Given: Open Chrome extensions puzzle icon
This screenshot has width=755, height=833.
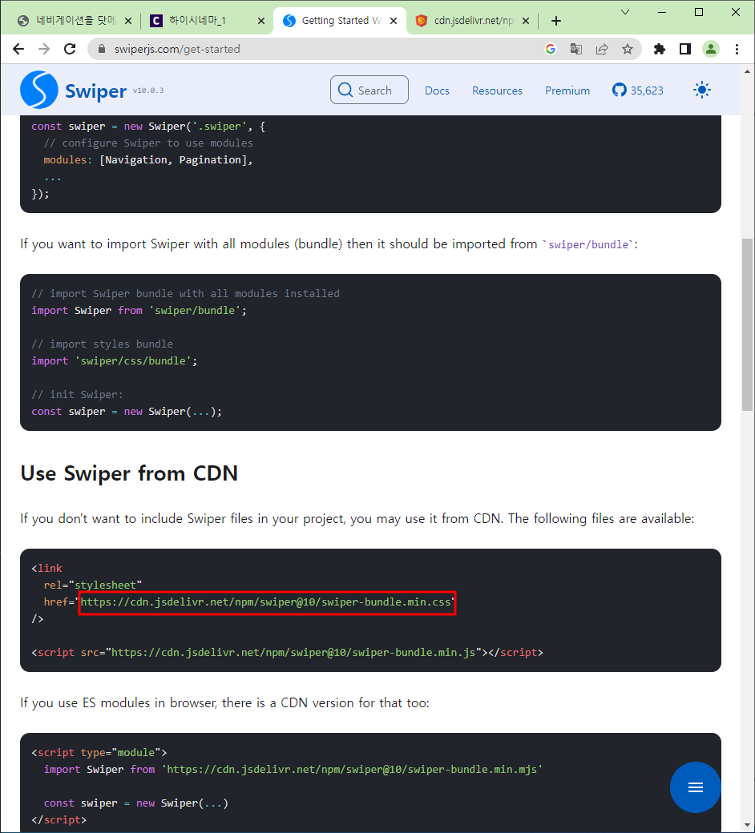Looking at the screenshot, I should click(x=660, y=49).
